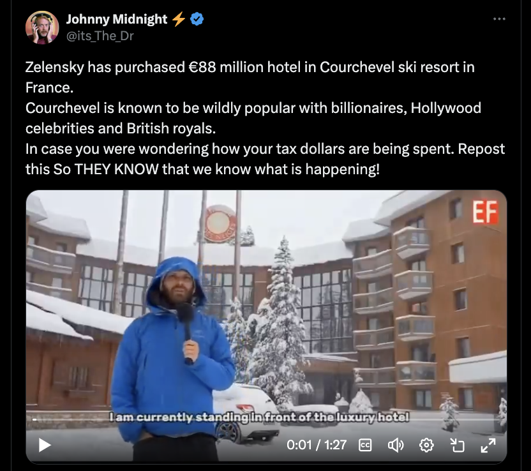
Task: Play the embedded video
Action: (45, 445)
